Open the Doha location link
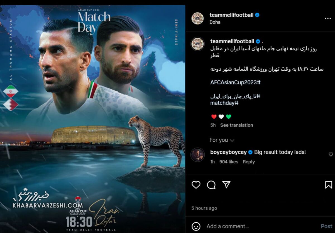The image size is (335, 233). tap(215, 22)
